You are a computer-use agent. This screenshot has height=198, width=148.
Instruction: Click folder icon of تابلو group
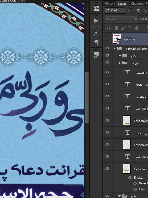click(125, 196)
